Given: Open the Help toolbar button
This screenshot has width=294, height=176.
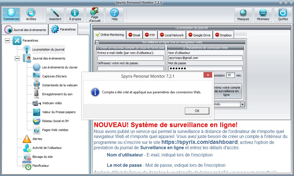Looking at the screenshot, I should (114, 15).
